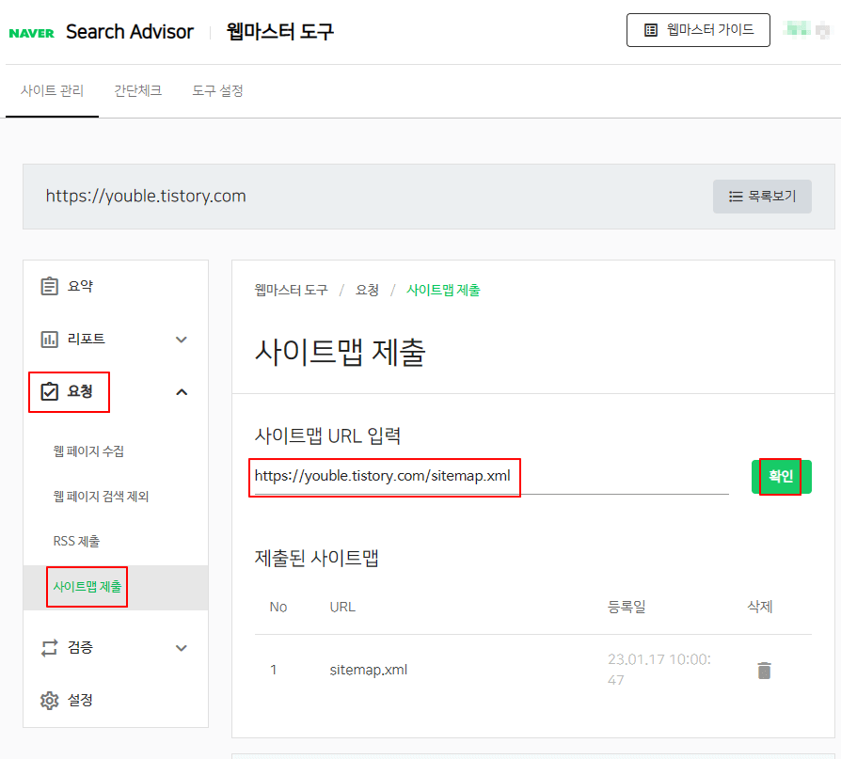Click the clipboard icon next to 요약
This screenshot has height=759, width=841.
[52, 286]
